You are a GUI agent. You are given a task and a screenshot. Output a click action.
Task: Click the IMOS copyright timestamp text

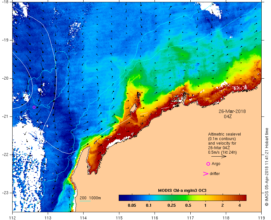[x=267, y=167]
